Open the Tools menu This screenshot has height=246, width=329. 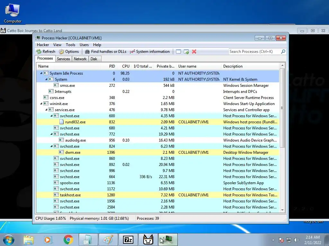70,45
